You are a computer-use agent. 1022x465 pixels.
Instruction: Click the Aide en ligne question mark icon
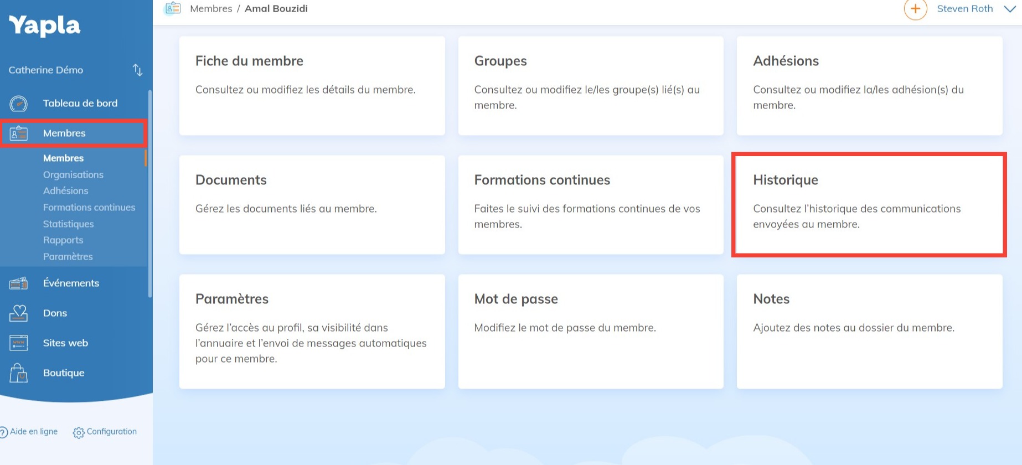pos(4,432)
